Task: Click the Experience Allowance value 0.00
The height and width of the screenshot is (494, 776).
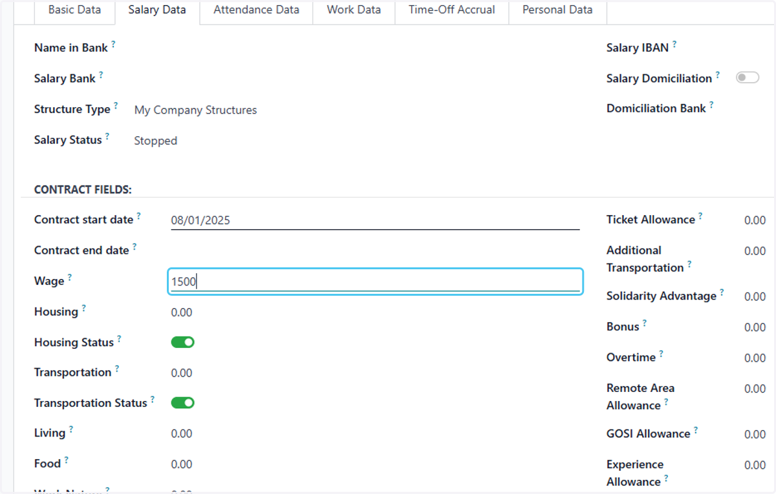Action: click(755, 465)
